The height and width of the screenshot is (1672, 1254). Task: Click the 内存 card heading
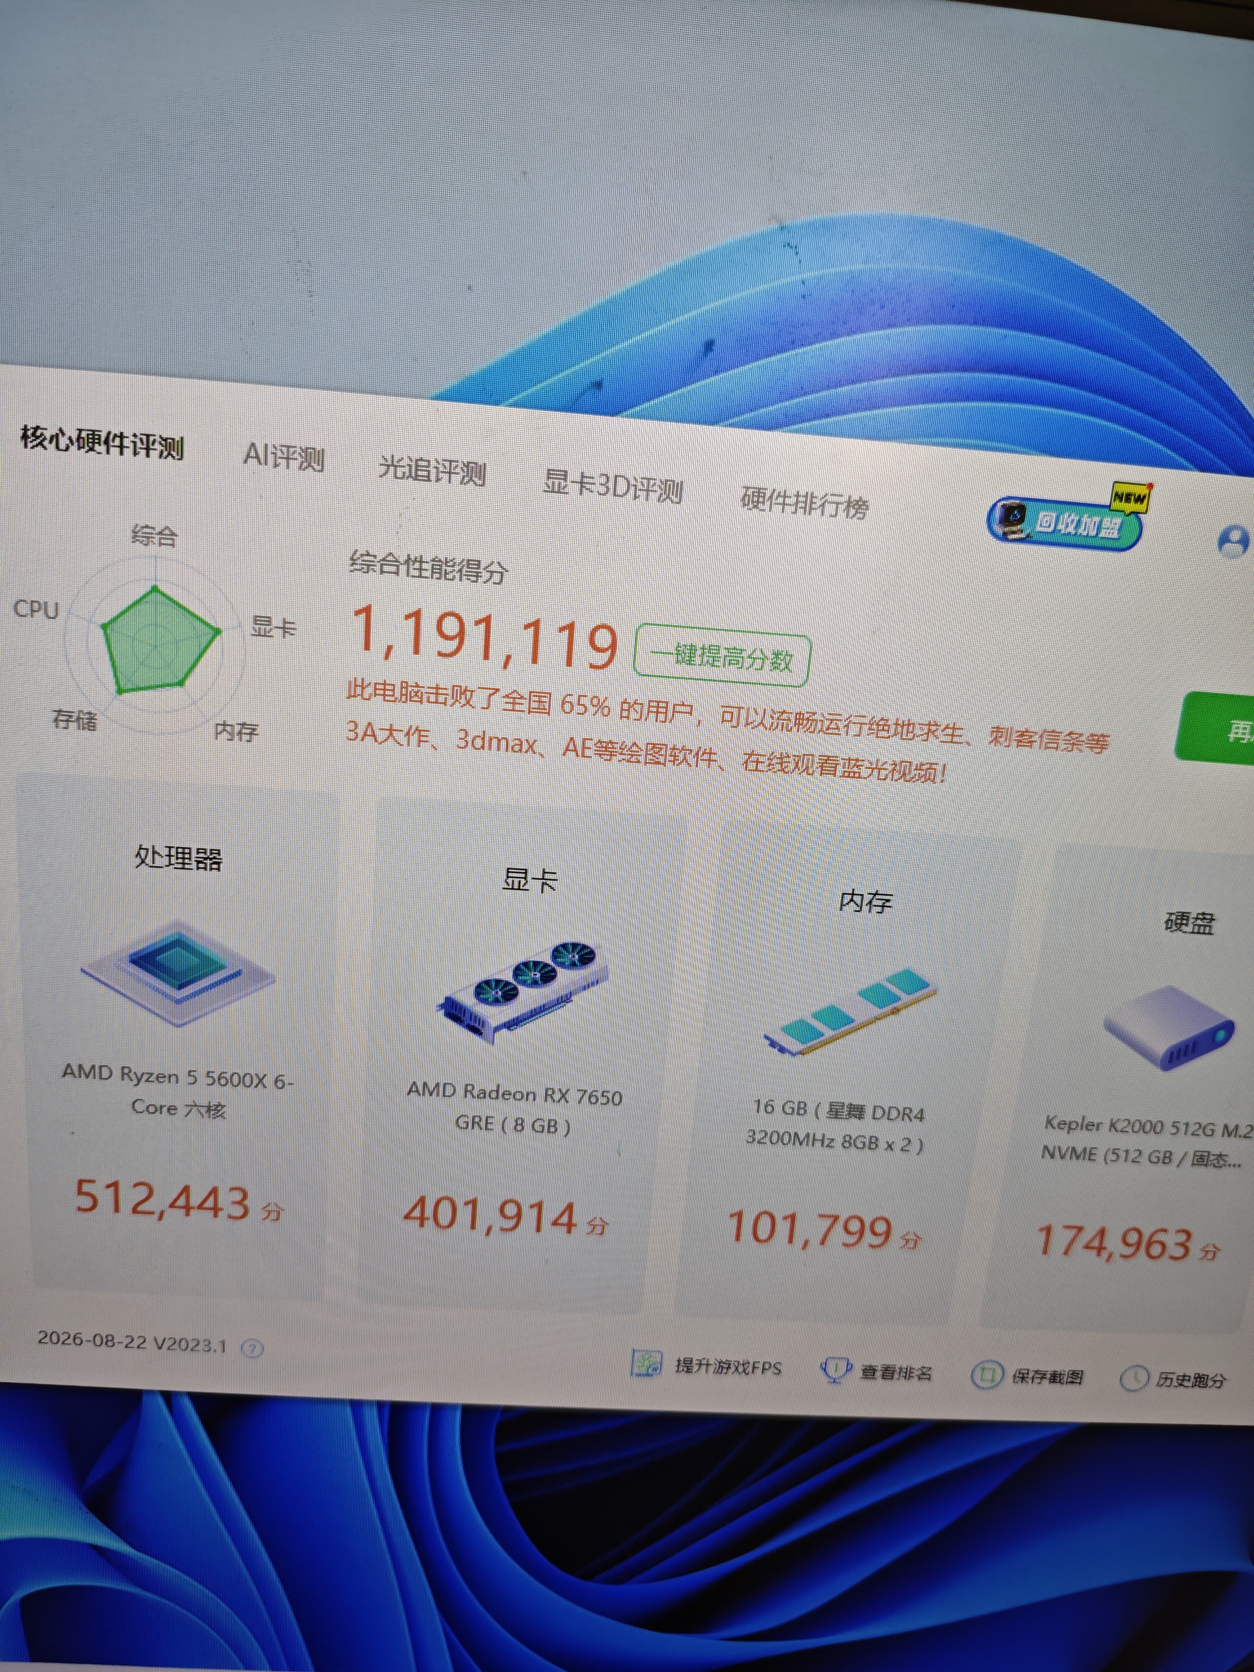[x=865, y=901]
